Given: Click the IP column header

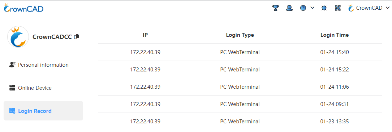Looking at the screenshot, I should coord(145,35).
